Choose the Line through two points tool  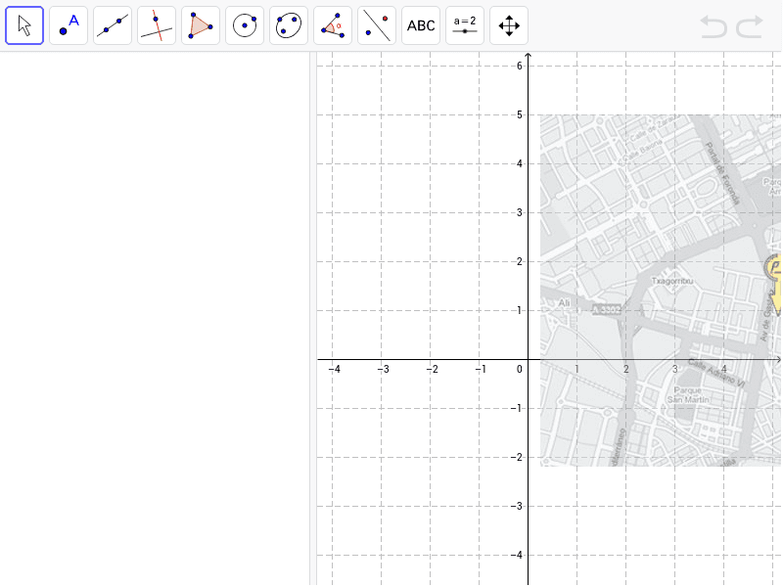point(113,25)
